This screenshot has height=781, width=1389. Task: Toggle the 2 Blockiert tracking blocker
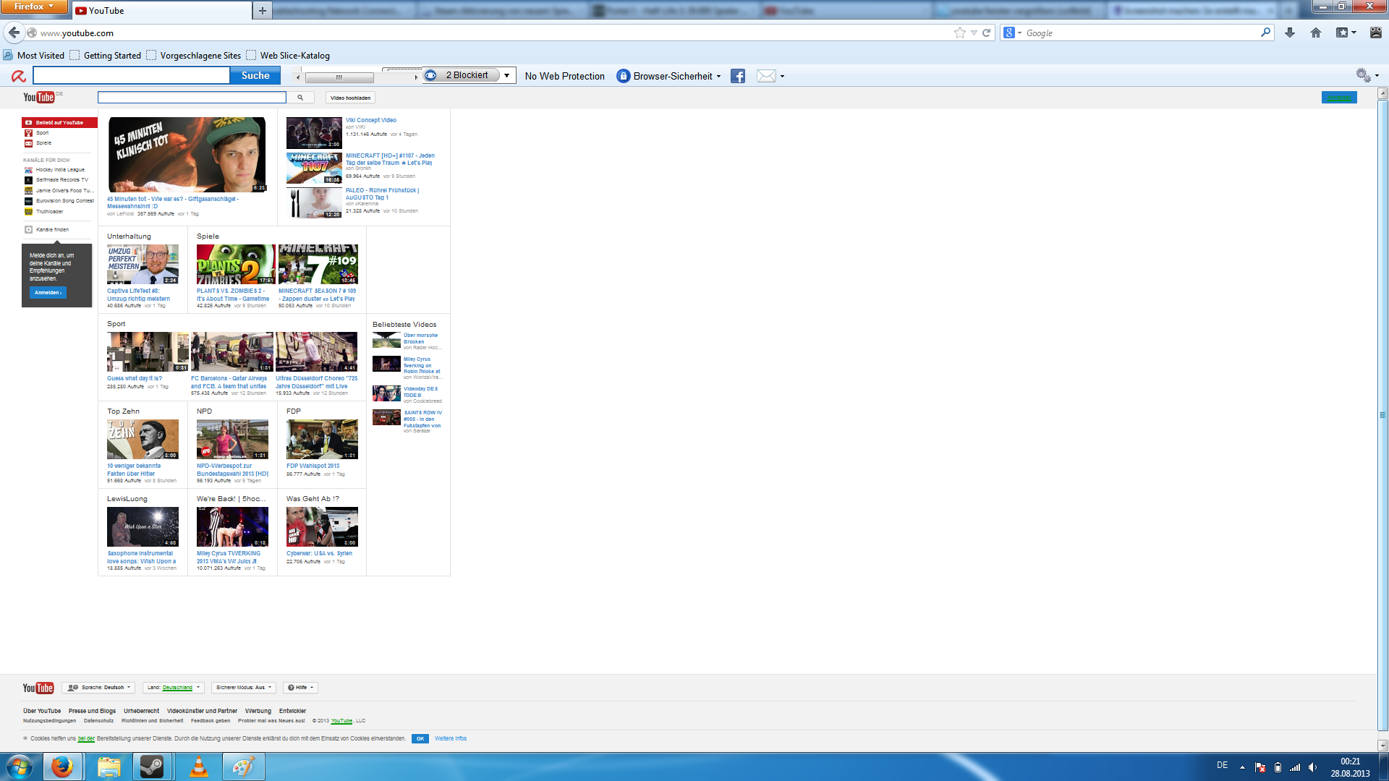point(462,75)
